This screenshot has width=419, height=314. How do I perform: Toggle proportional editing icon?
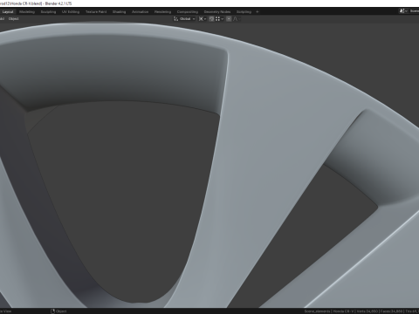[229, 19]
